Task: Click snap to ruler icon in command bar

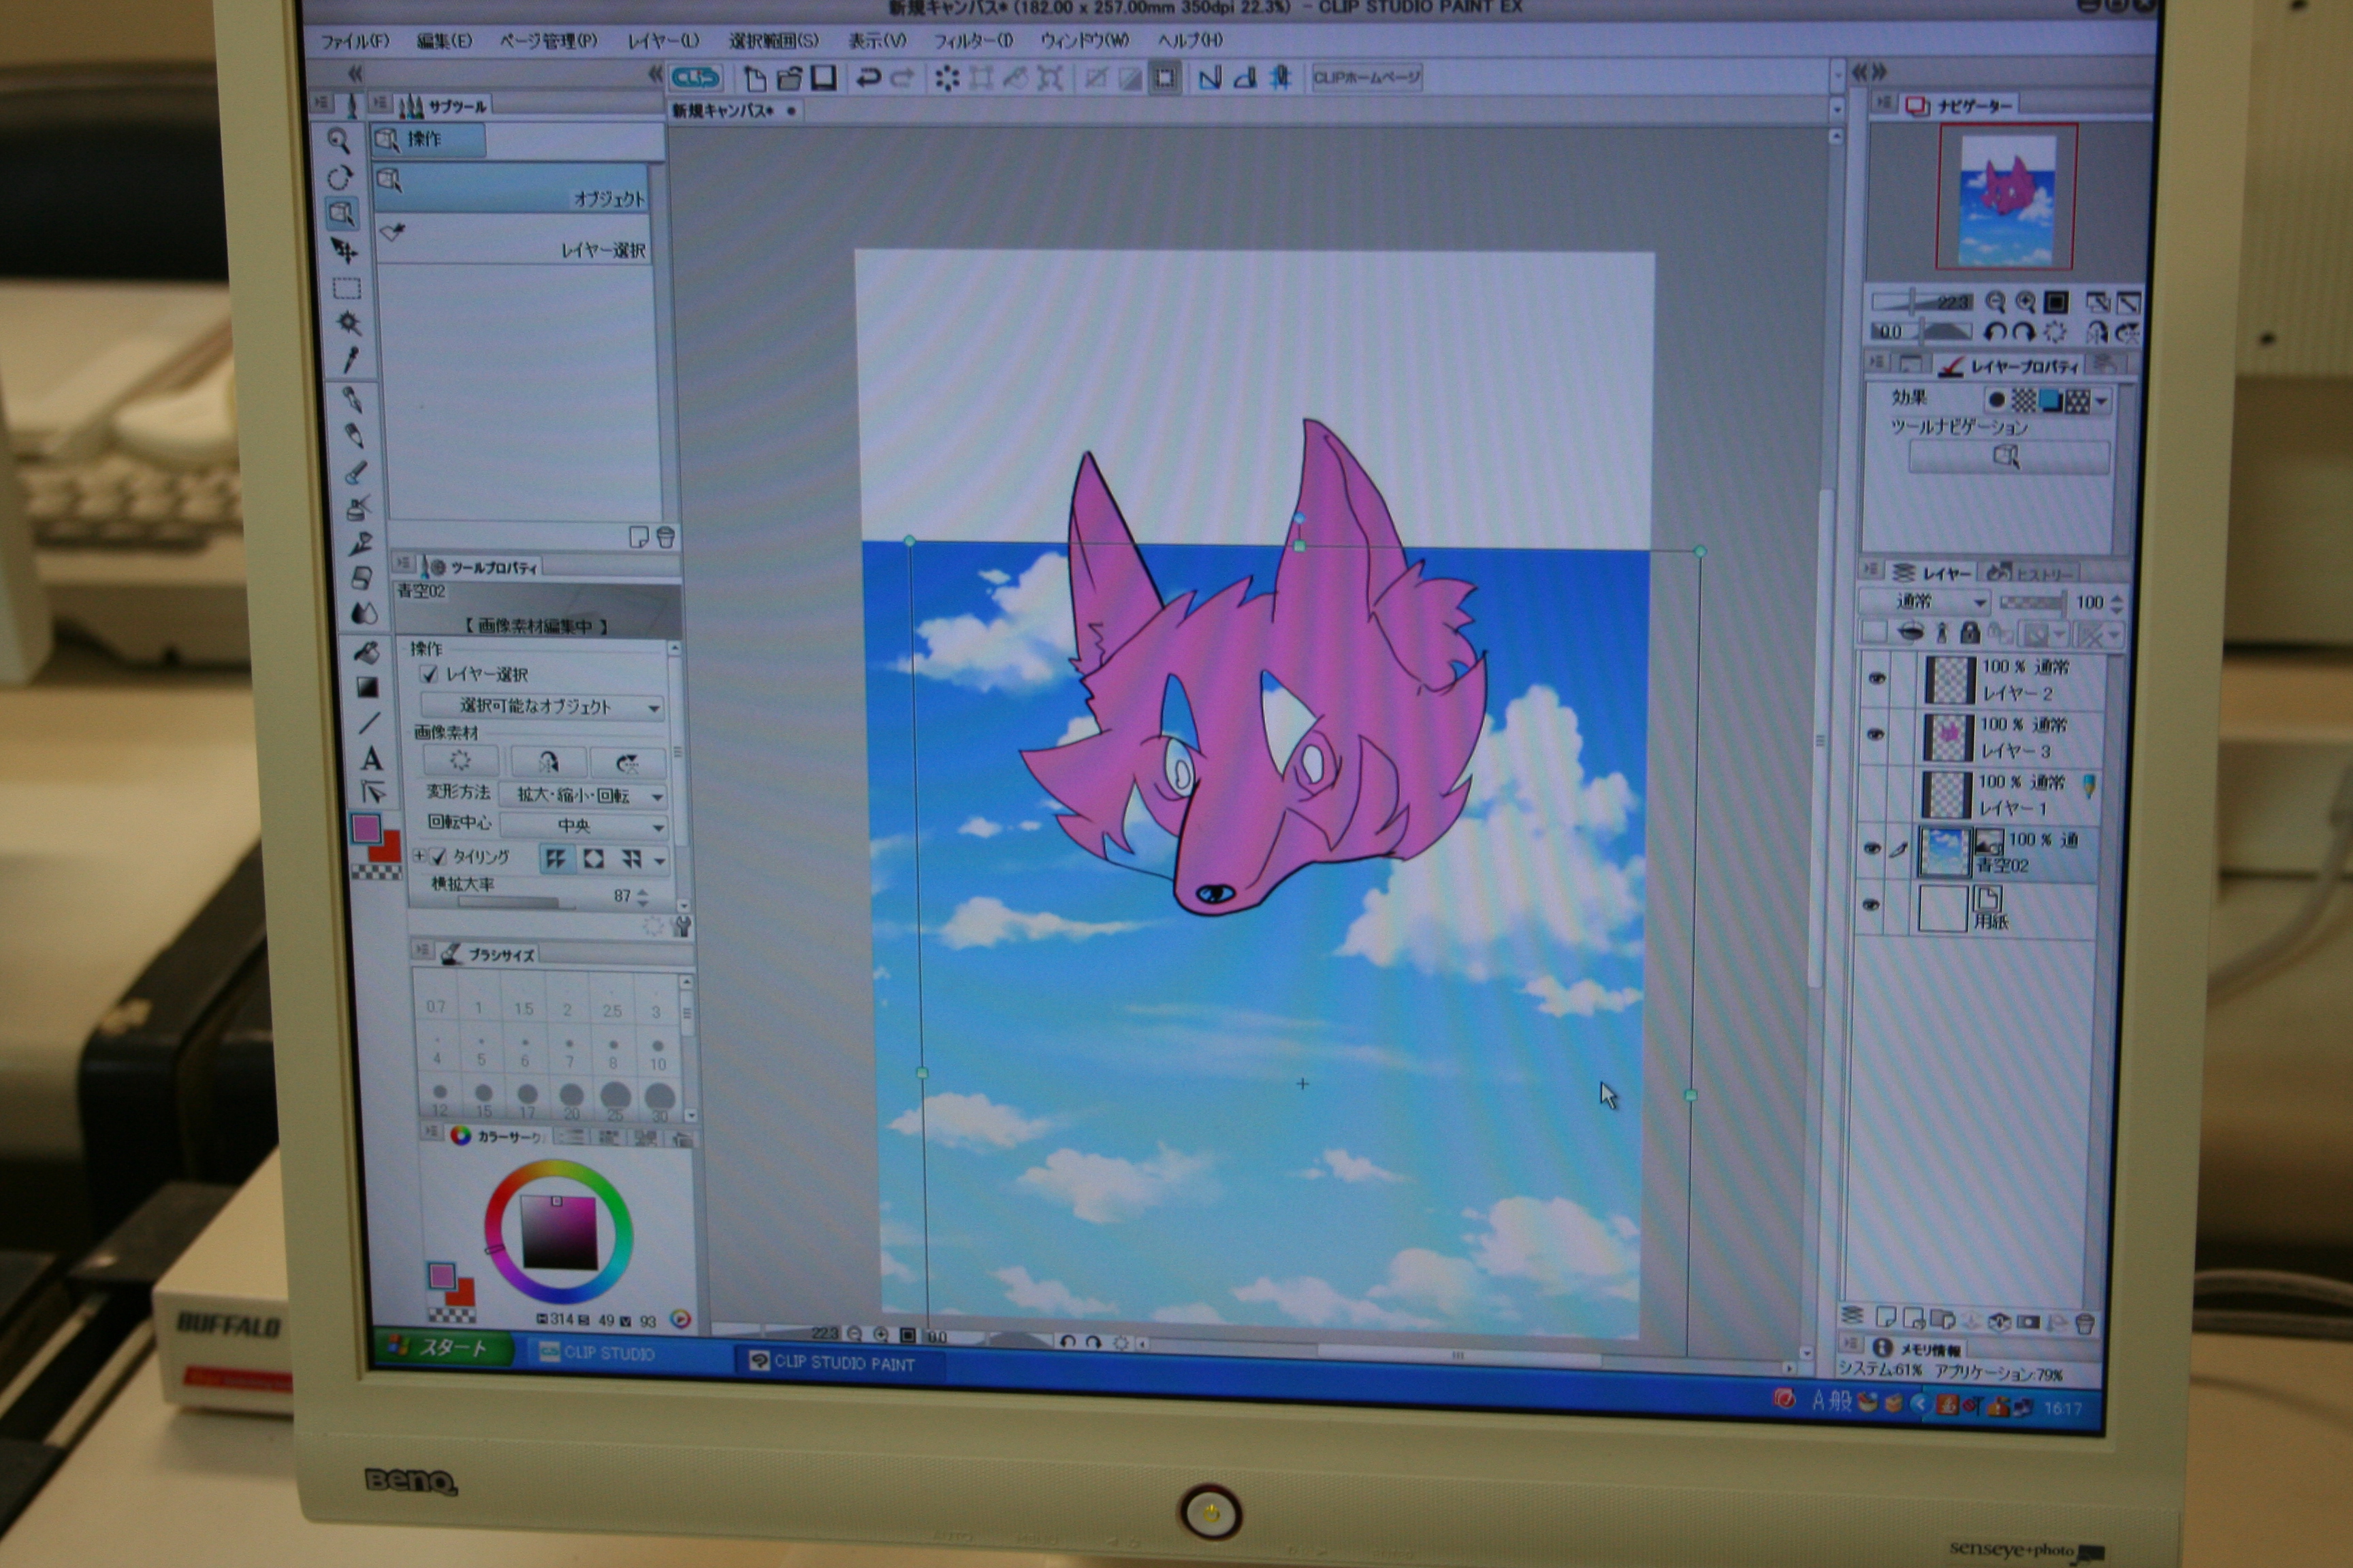Action: pos(1209,78)
